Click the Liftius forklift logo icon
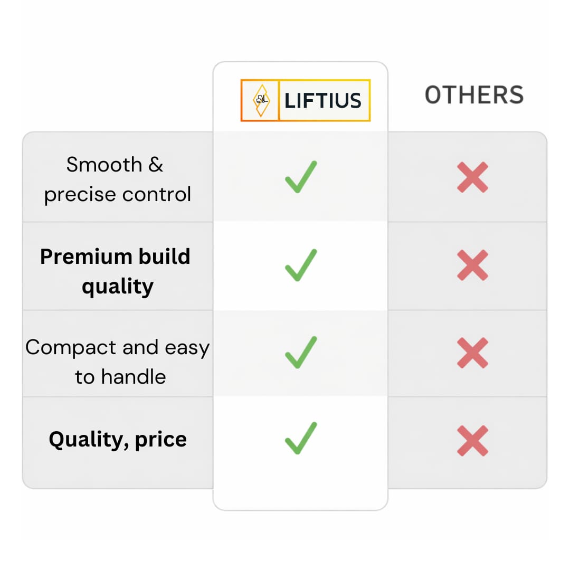The height and width of the screenshot is (570, 570). (261, 100)
